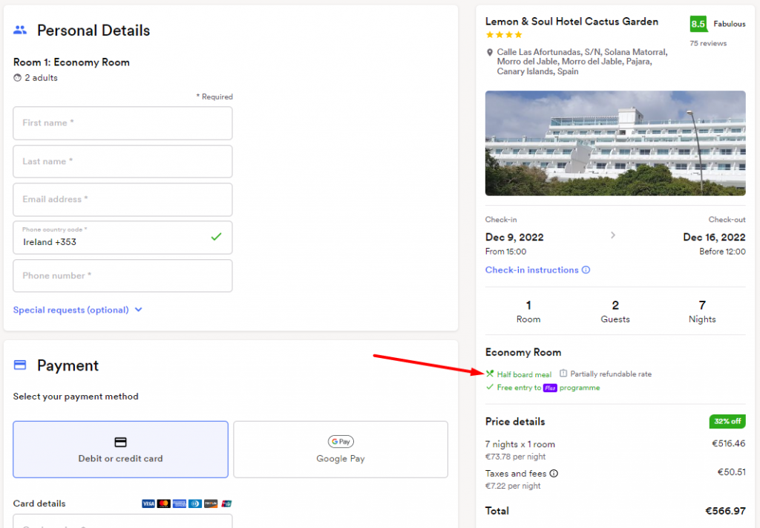Click the info icon beside Taxes and fees
This screenshot has height=528, width=760.
coord(554,473)
